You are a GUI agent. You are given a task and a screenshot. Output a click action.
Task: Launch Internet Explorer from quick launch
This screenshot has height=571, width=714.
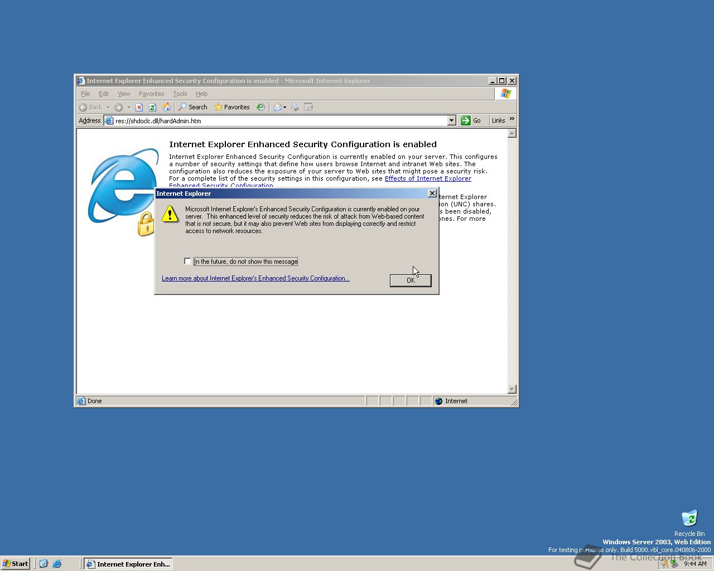tap(56, 564)
